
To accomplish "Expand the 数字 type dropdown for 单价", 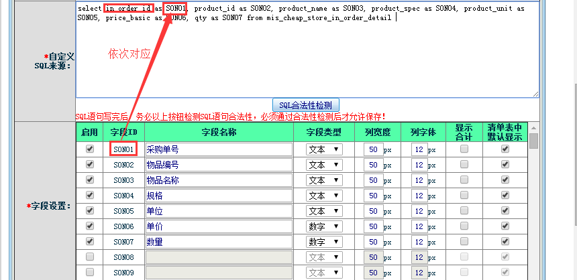I will click(324, 226).
